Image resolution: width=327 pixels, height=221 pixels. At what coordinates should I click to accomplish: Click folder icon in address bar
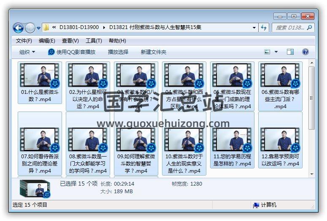(46, 27)
